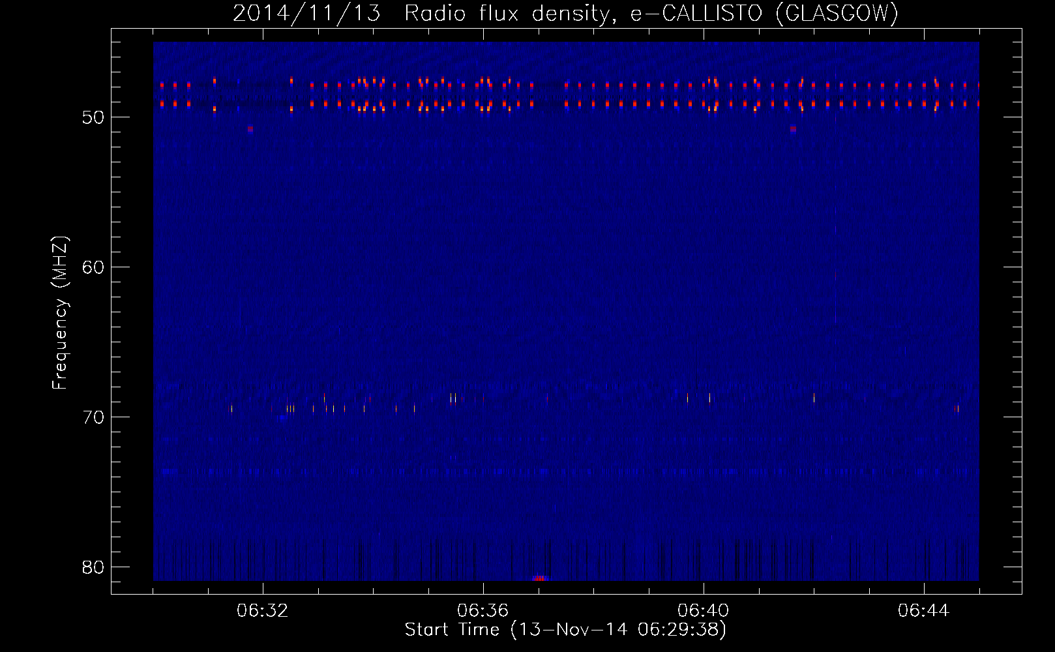Click the 70 frequency tick label
The height and width of the screenshot is (652, 1055).
[x=93, y=417]
